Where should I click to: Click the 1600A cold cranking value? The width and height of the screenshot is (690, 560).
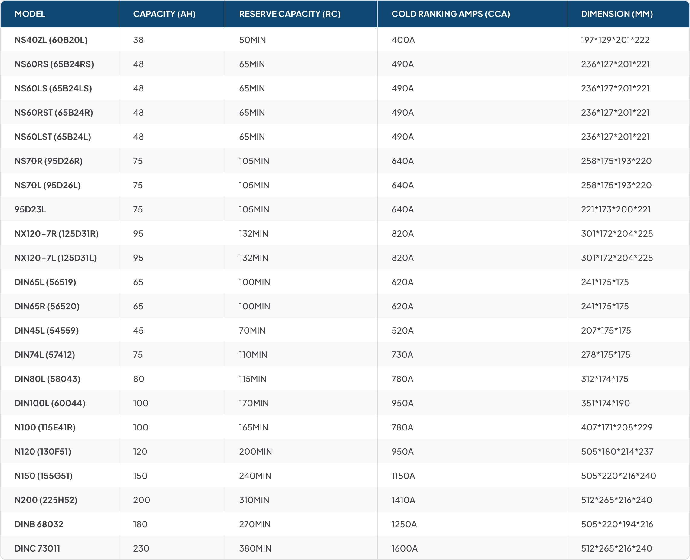tap(404, 548)
